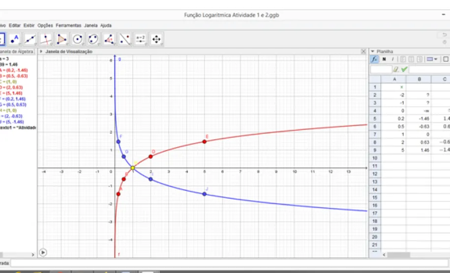Select the Circle with center tool
The height and width of the screenshot is (273, 450).
tap(78, 39)
